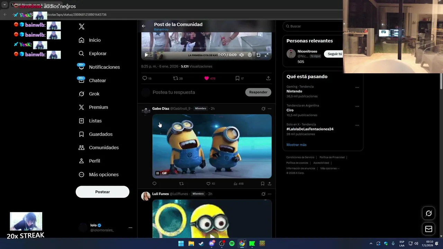Reply to main post via comment icon (19)
This screenshot has height=249, width=443.
point(147,79)
